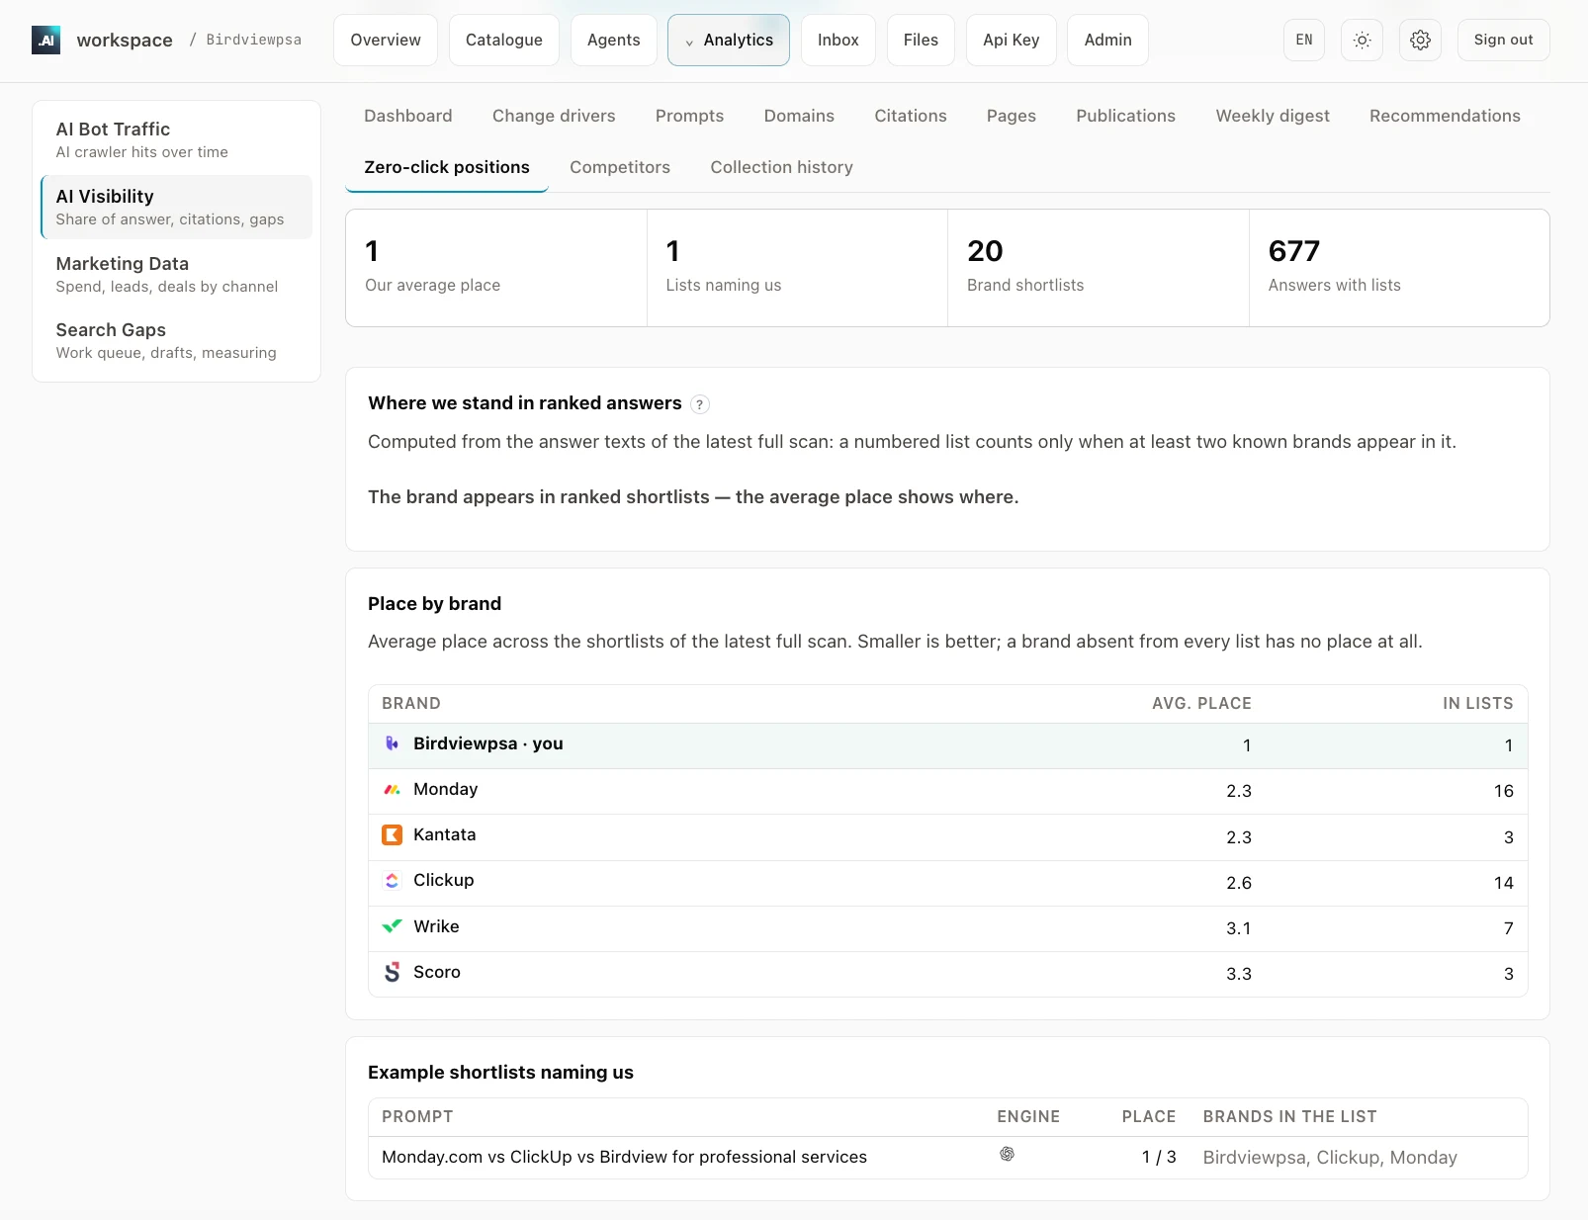Switch to the Pages tab
Image resolution: width=1588 pixels, height=1220 pixels.
pos(1012,116)
